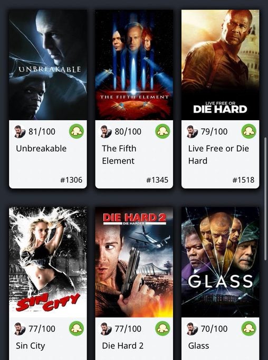This screenshot has height=360, width=268.
Task: Select the Live Free or Die Hard poster
Action: 221,65
